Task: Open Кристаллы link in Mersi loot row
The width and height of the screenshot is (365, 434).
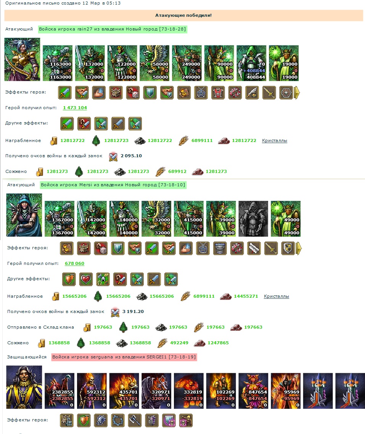Action: (x=277, y=296)
